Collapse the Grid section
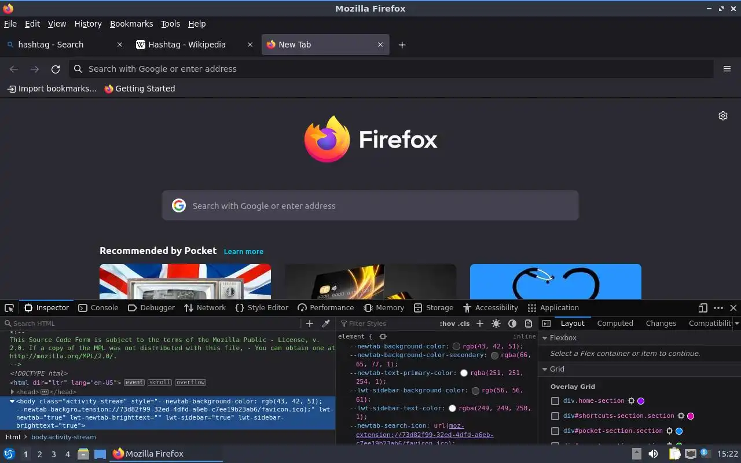 point(545,369)
